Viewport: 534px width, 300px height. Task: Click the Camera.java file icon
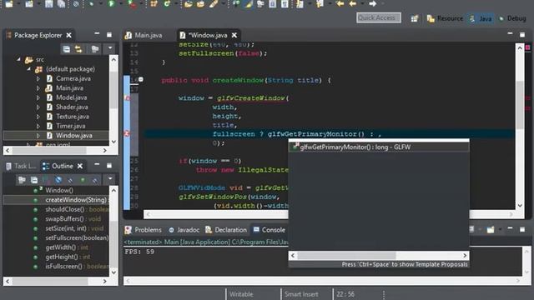point(49,78)
